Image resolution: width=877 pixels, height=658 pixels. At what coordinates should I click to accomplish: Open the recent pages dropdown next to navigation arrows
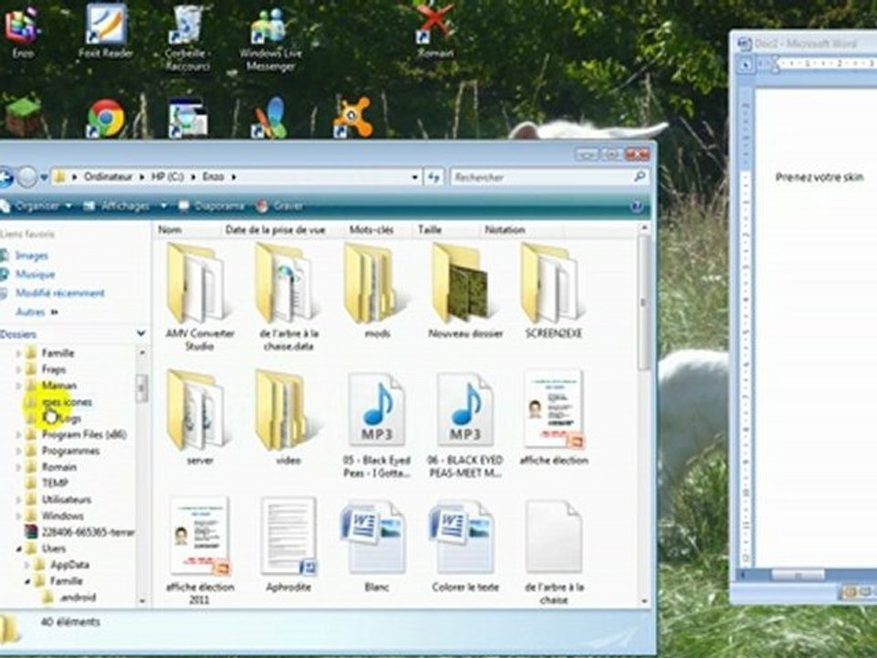(44, 177)
